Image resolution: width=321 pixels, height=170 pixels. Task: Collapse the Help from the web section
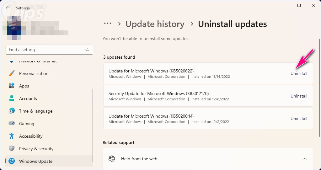[305, 159]
